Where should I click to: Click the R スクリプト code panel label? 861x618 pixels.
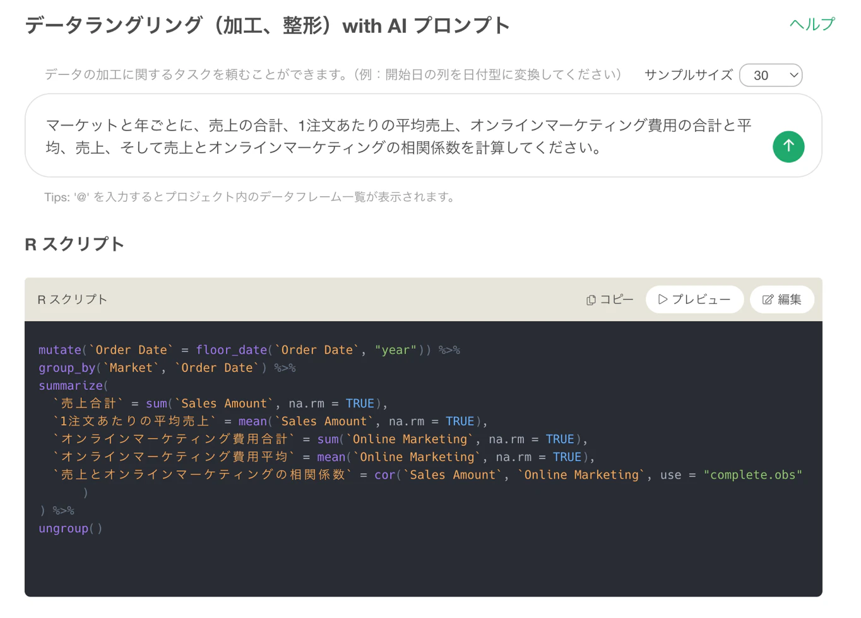pos(73,300)
